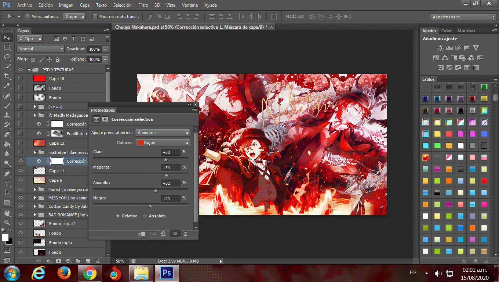Add a Curves adjustment

click(458, 48)
